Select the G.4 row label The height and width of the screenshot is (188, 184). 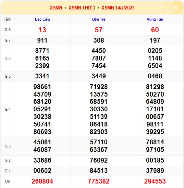(x=8, y=109)
